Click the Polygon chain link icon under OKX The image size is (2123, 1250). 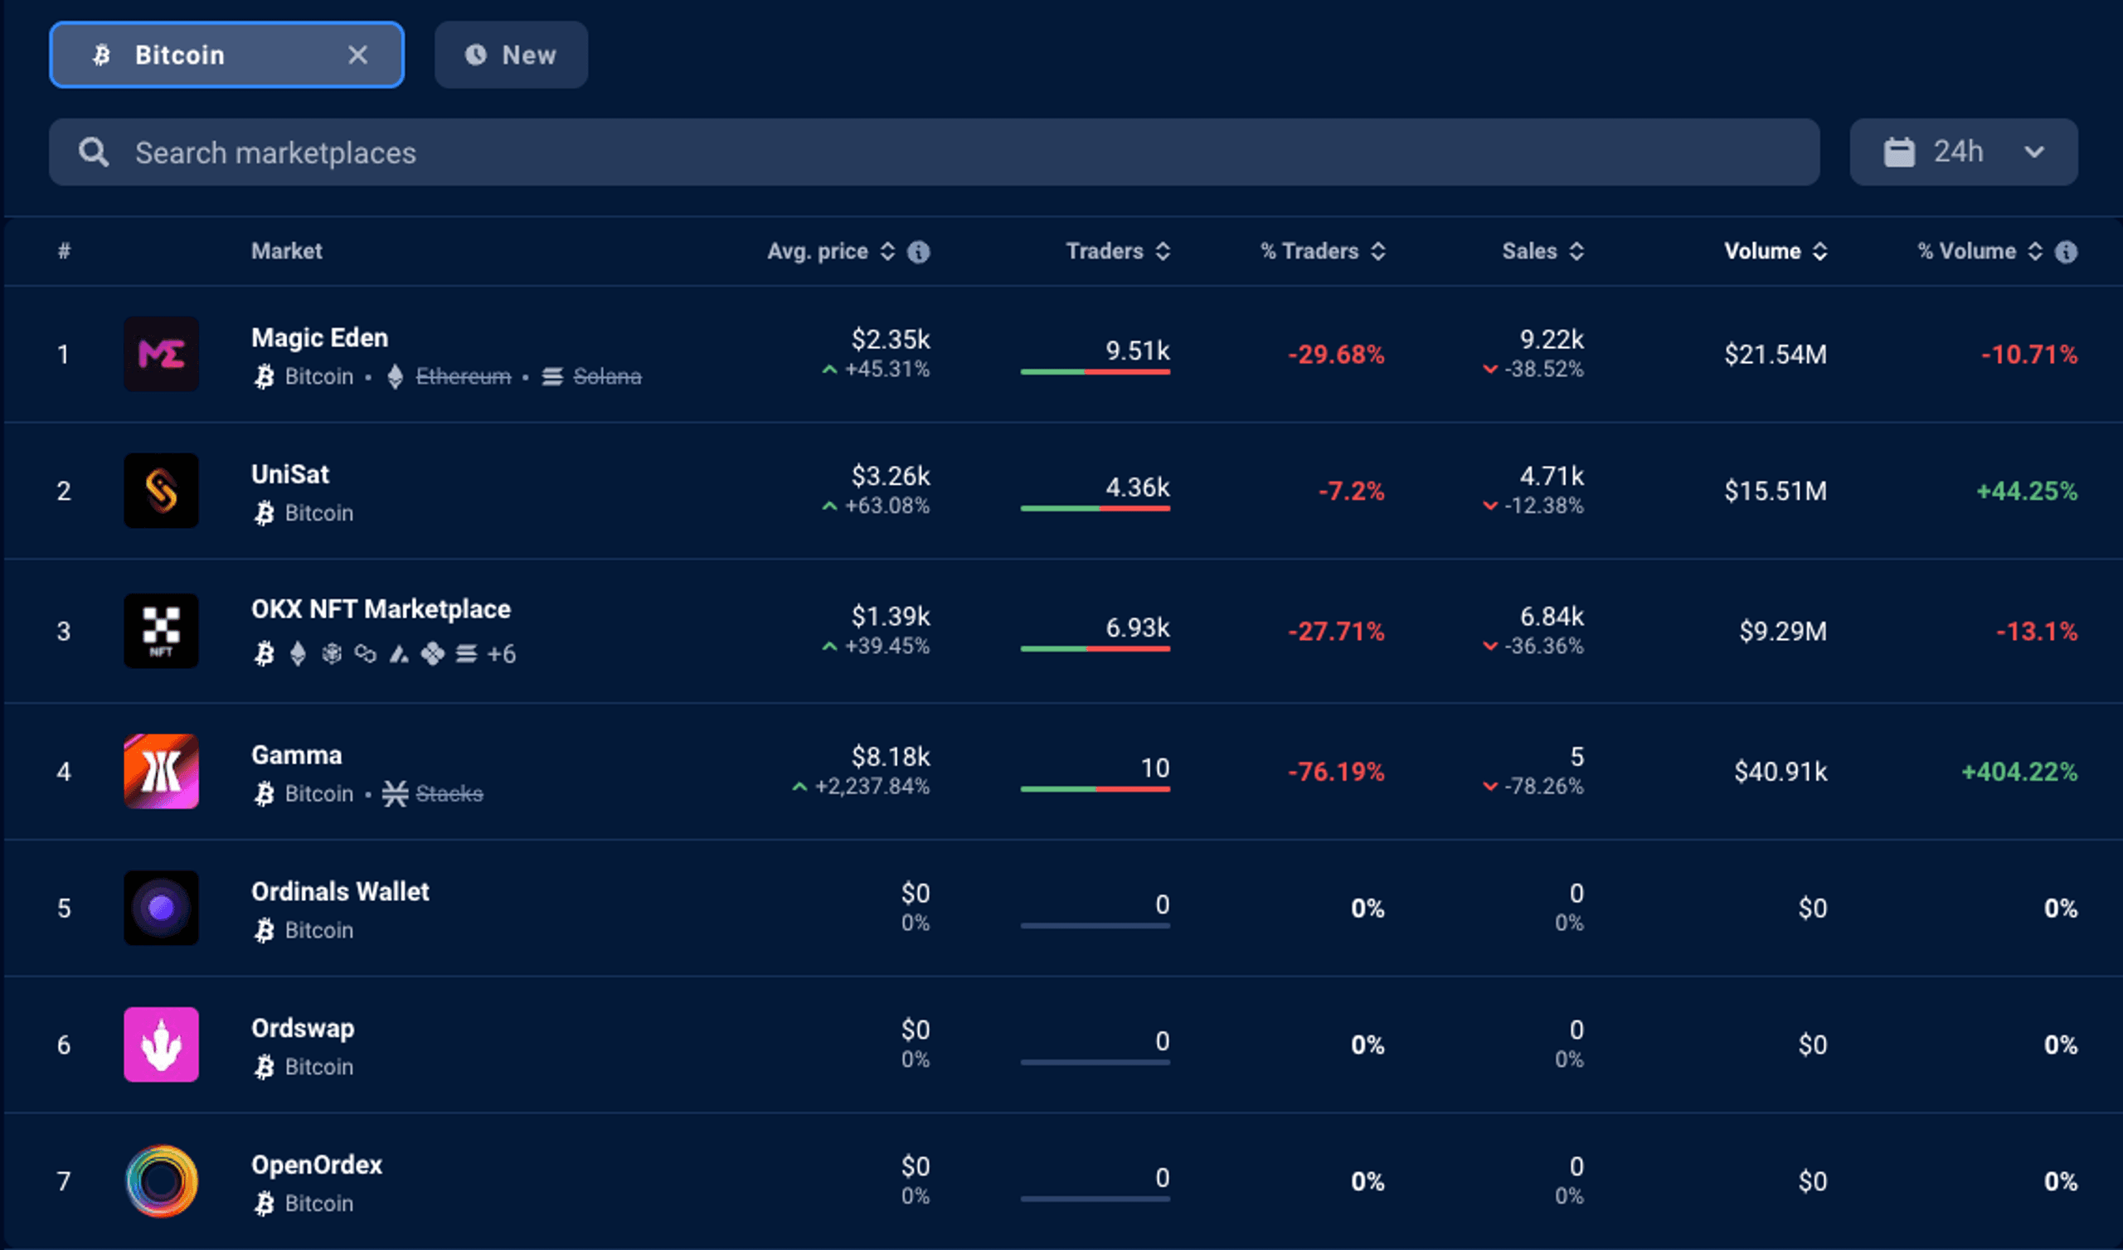point(365,654)
